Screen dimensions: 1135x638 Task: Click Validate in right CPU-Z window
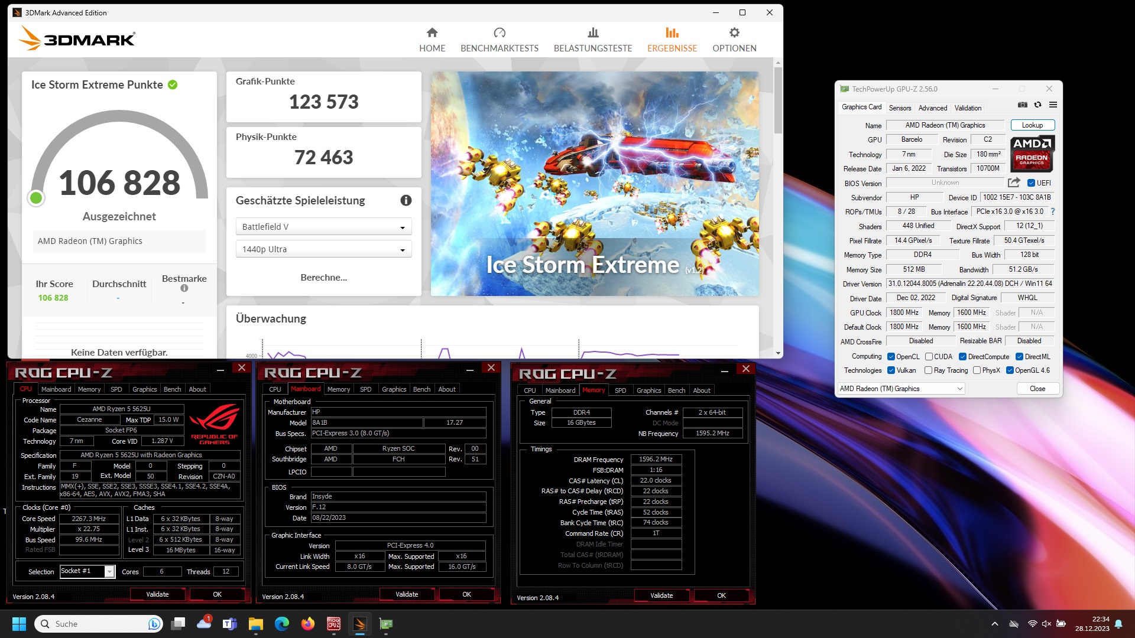point(661,595)
